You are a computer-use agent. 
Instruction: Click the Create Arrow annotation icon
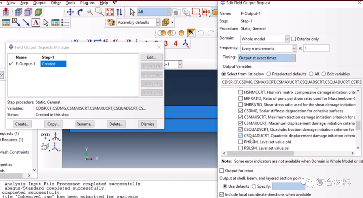(26, 23)
